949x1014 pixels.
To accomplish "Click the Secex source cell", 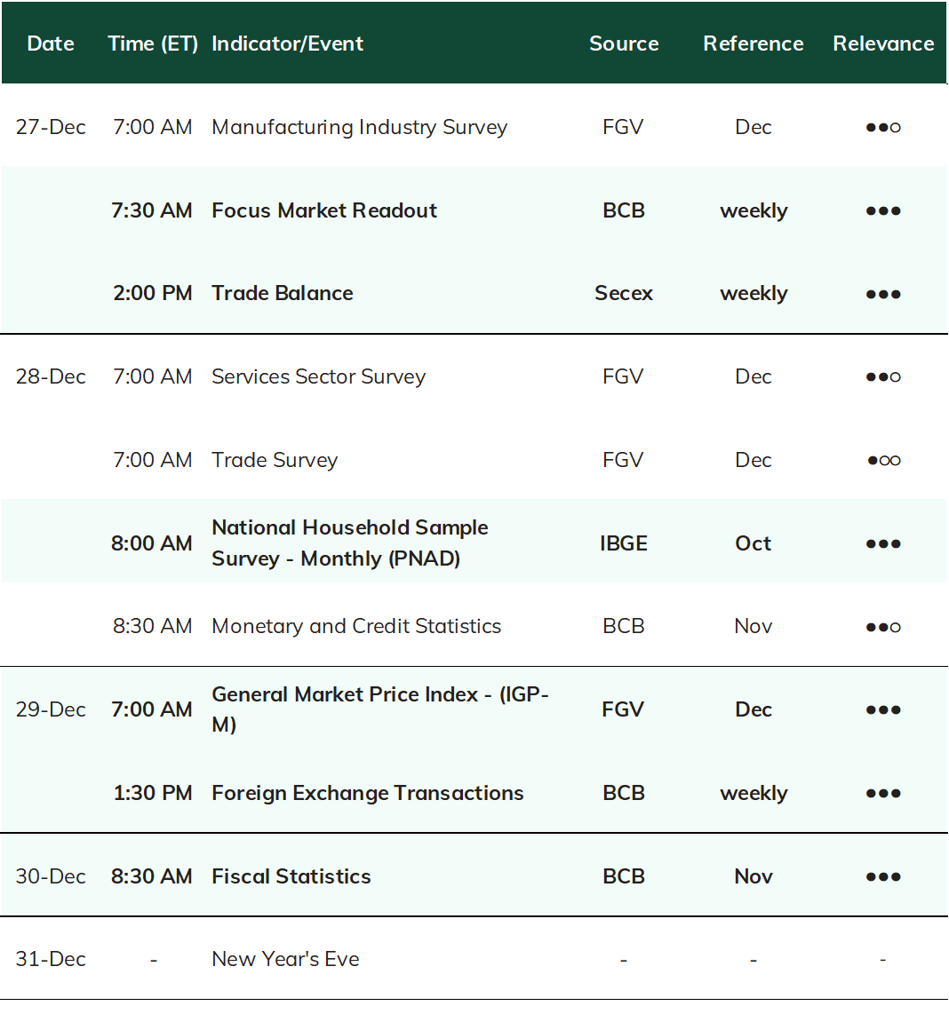I will click(x=624, y=293).
